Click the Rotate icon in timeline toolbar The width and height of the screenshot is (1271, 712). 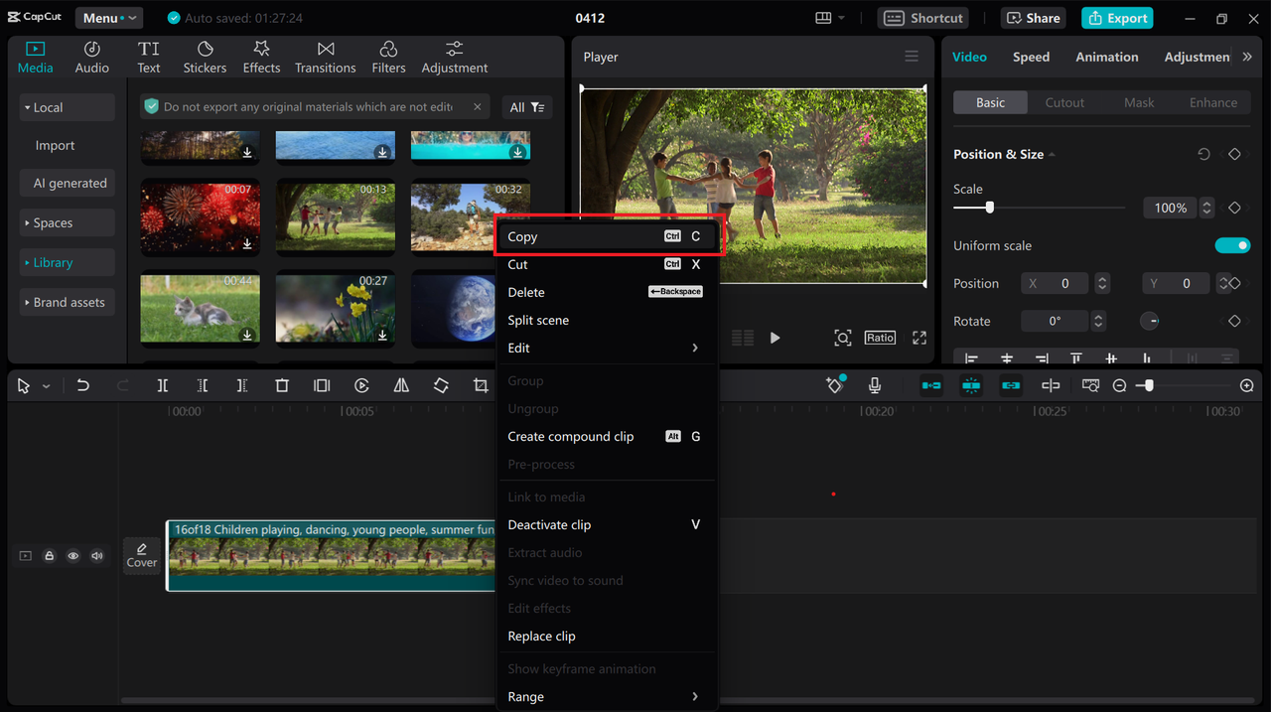[441, 385]
